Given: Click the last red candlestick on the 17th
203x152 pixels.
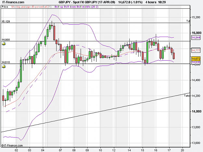Looking at the screenshot, I should (x=174, y=56).
